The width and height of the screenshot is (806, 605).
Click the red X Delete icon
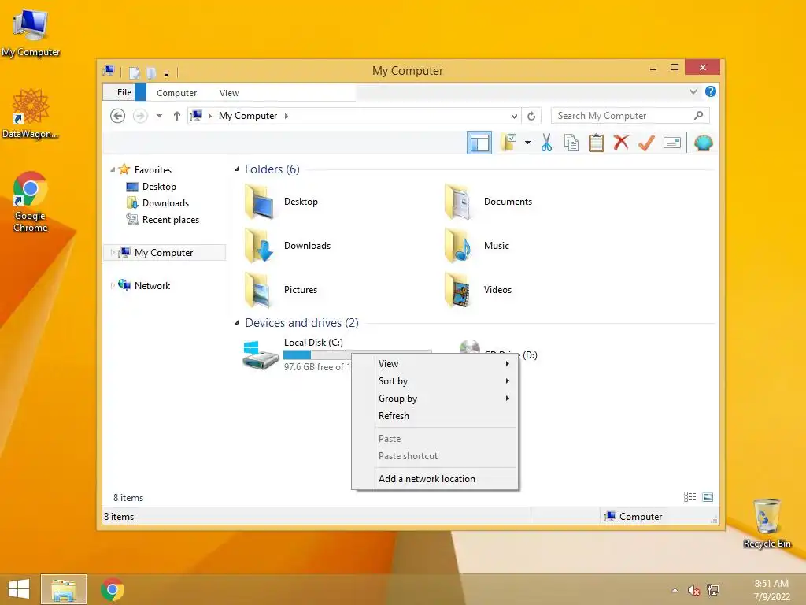click(621, 143)
